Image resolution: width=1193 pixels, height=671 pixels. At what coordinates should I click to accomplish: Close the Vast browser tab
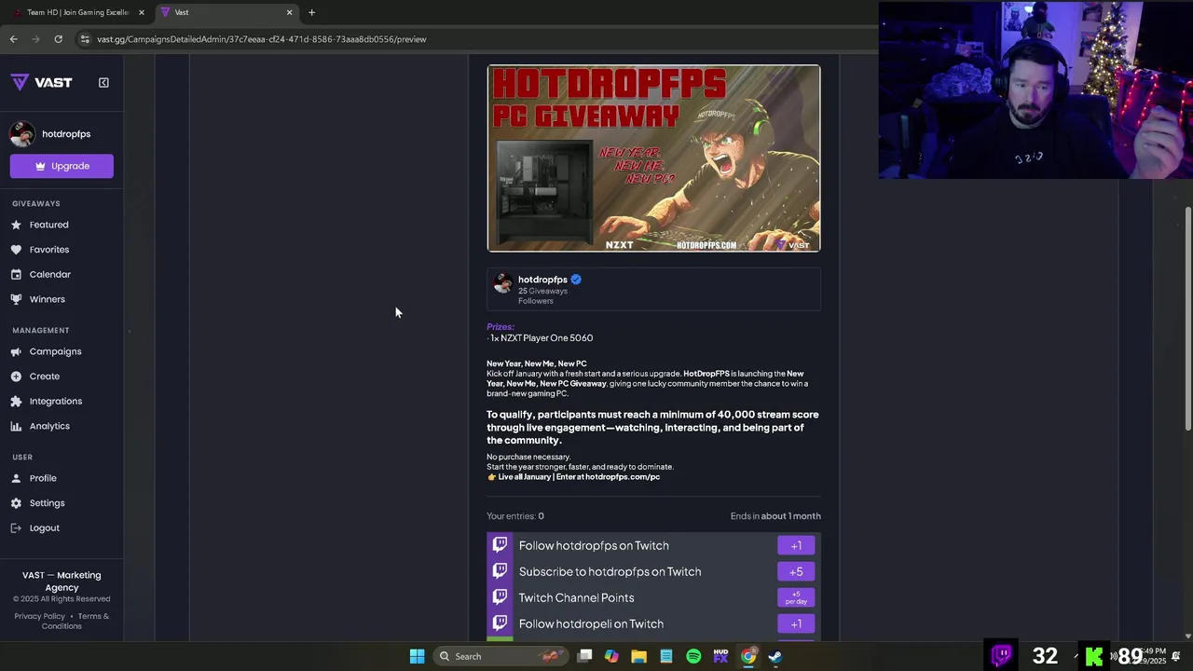pos(289,12)
